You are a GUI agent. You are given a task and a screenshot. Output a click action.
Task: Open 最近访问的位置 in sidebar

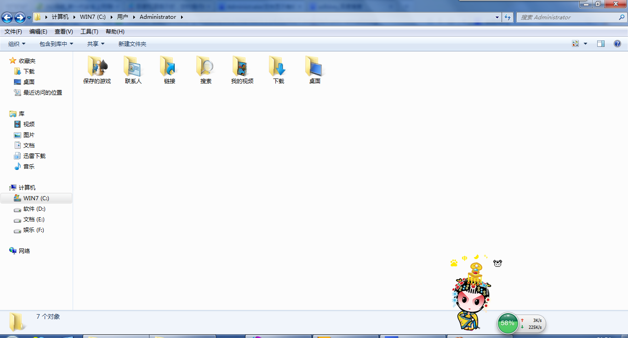coord(38,92)
